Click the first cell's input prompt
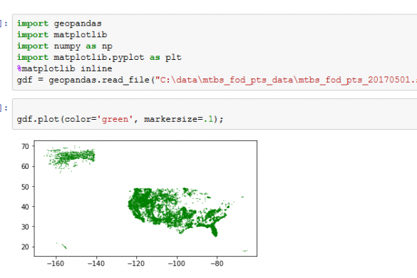The height and width of the screenshot is (278, 417). pyautogui.click(x=4, y=24)
